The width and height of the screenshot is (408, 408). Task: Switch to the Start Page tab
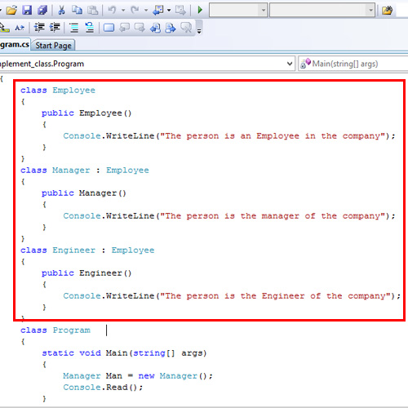coord(54,45)
